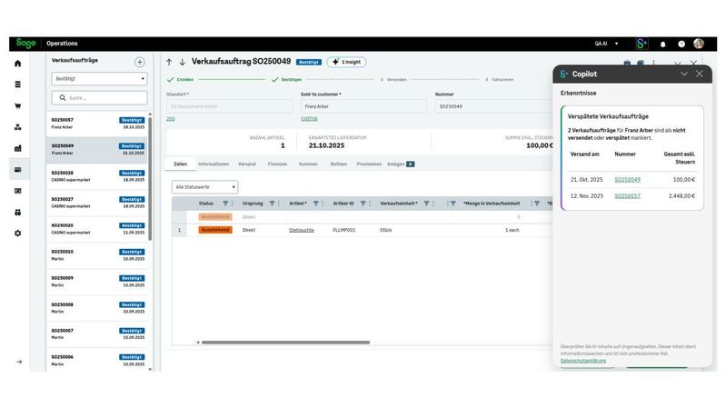The width and height of the screenshot is (726, 408).
Task: Click the Fakturieren step in the progress tracker
Action: click(500, 80)
